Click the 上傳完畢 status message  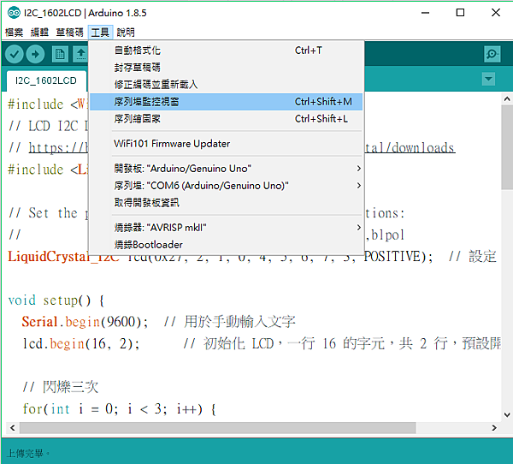pyautogui.click(x=28, y=454)
